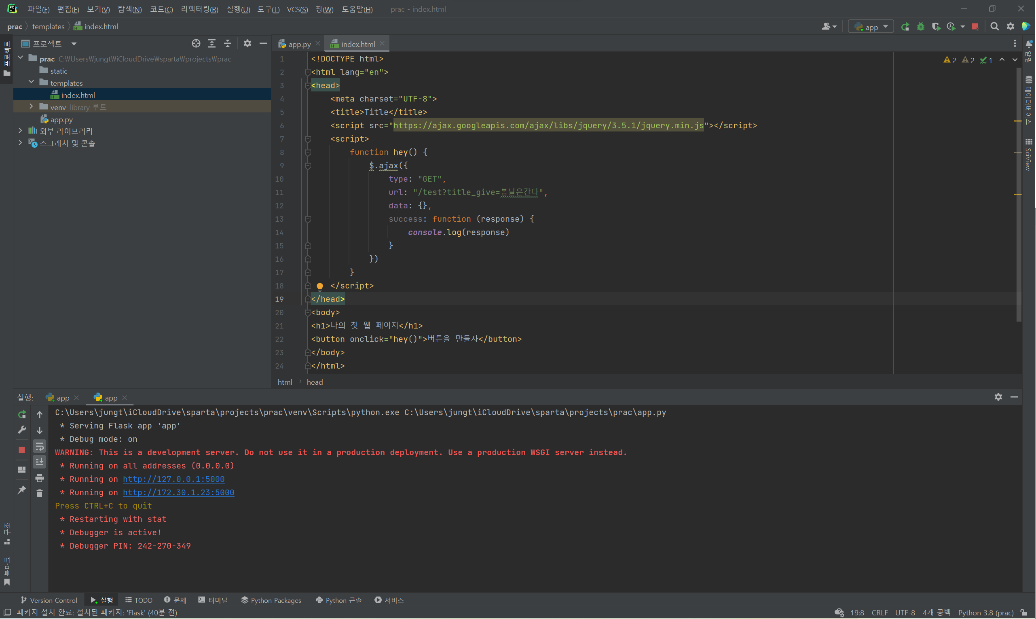1036x619 pixels.
Task: Change UTF-8 file encoding in status bar
Action: tap(905, 613)
